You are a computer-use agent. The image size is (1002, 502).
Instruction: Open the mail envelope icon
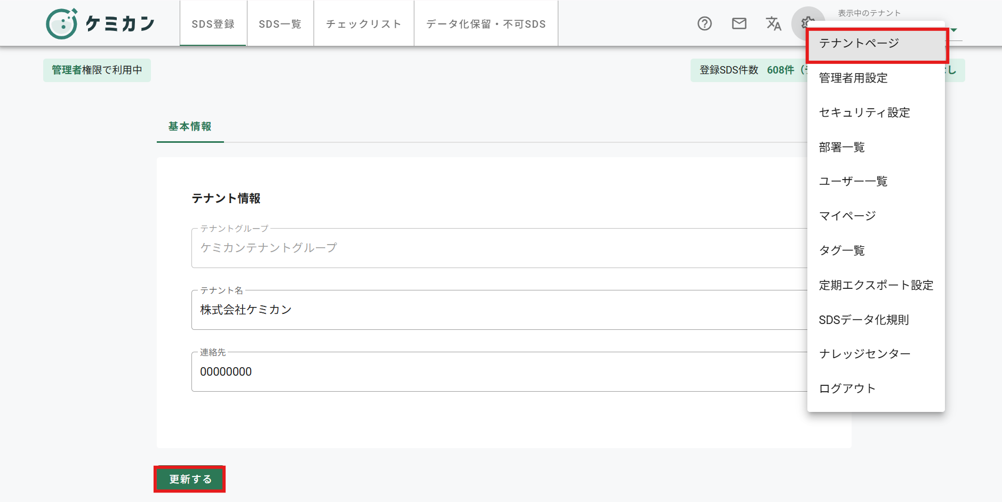click(x=739, y=23)
